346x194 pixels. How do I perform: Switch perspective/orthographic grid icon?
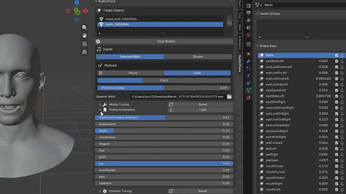pyautogui.click(x=84, y=52)
